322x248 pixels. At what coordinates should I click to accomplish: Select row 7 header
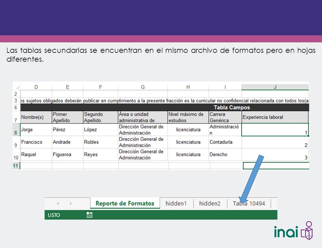(x=16, y=117)
